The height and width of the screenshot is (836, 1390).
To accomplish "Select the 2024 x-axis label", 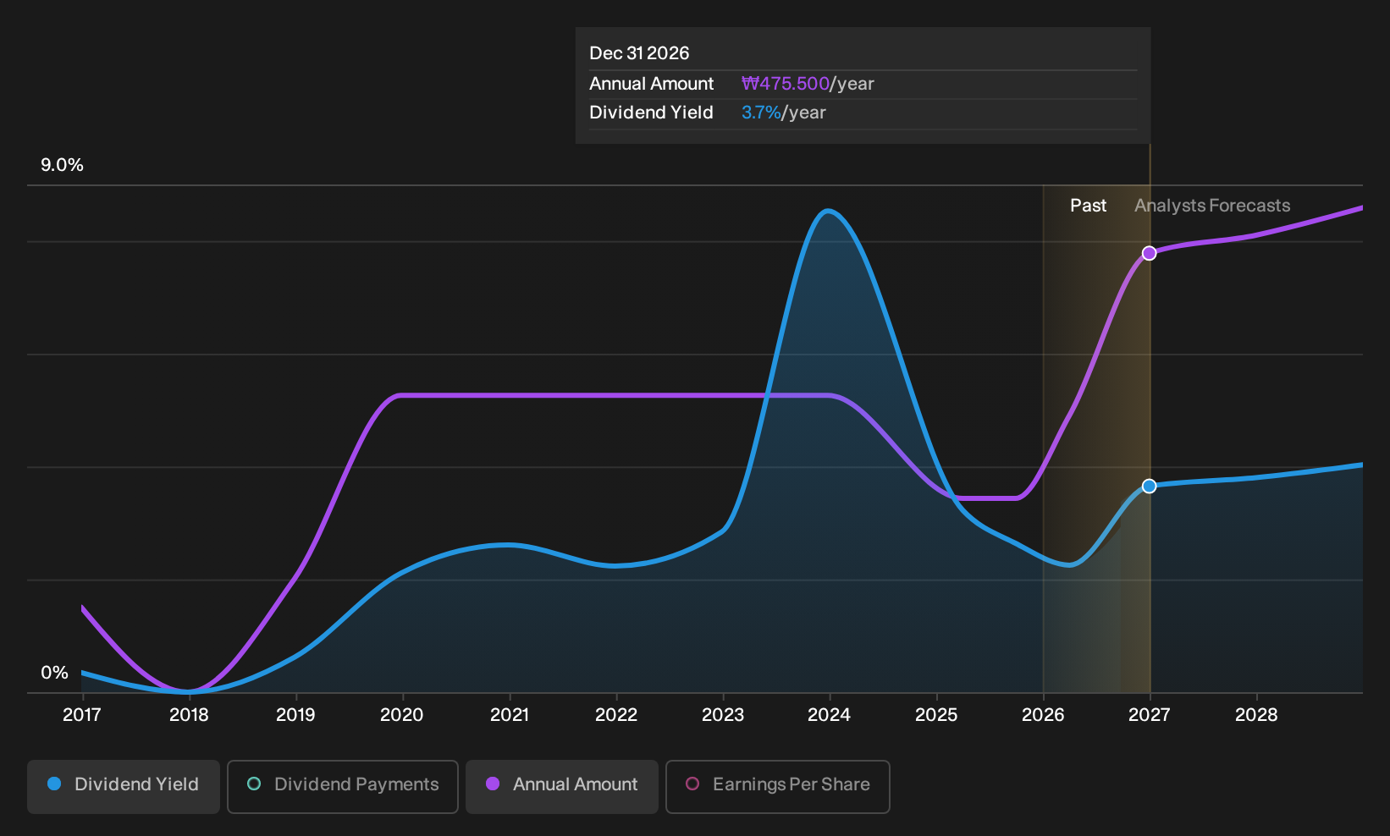I will [830, 715].
